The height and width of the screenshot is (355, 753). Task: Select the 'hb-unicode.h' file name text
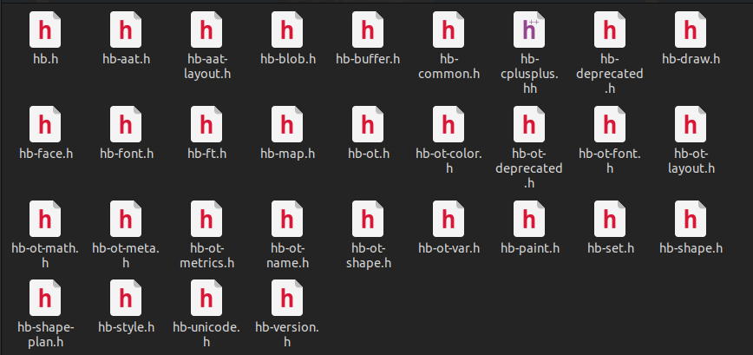pos(206,335)
